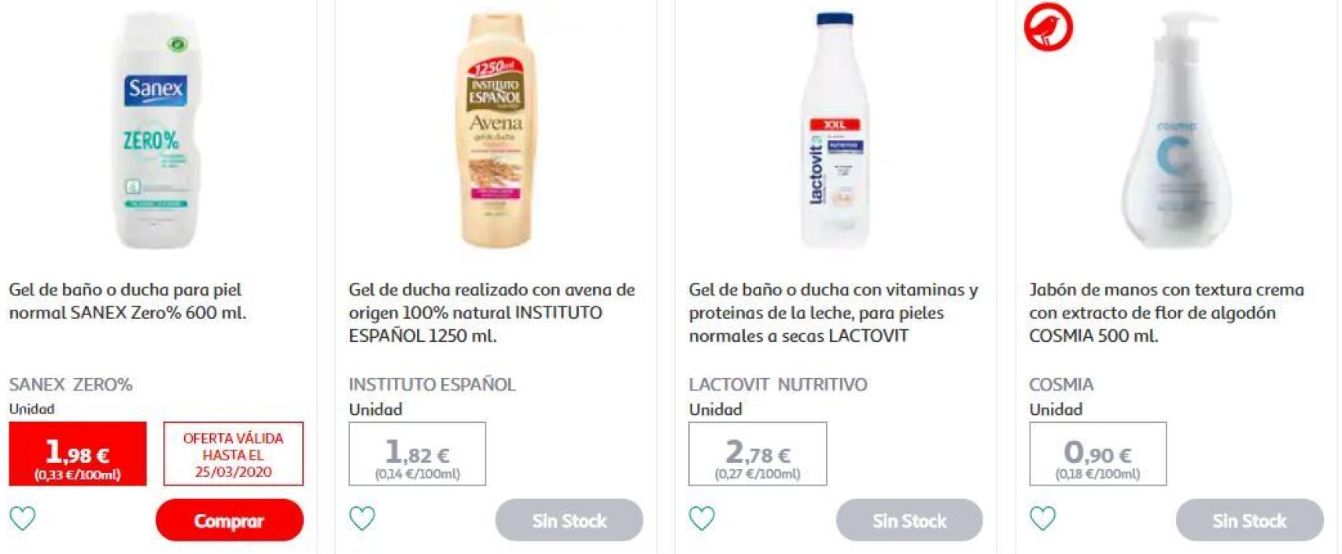The image size is (1342, 554).
Task: Open the Instituto Español Avena bottle image
Action: pyautogui.click(x=496, y=130)
